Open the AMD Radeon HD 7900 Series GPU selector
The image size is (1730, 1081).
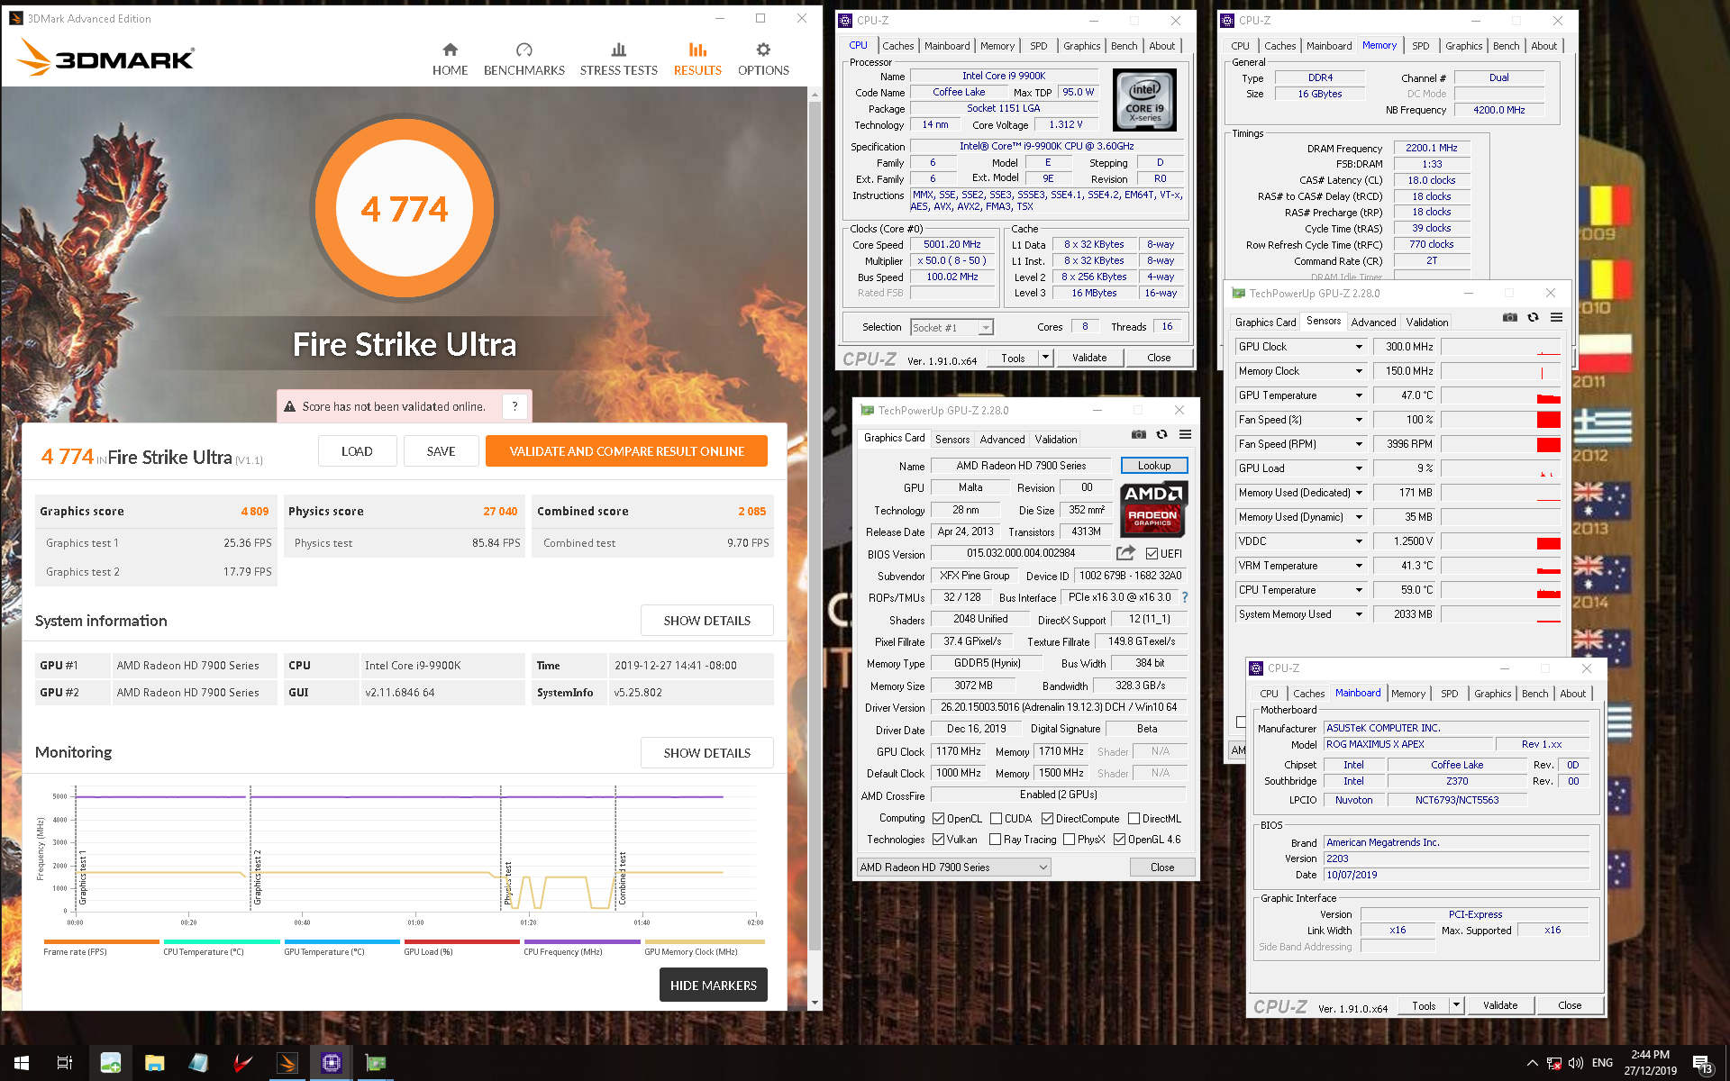coord(954,868)
